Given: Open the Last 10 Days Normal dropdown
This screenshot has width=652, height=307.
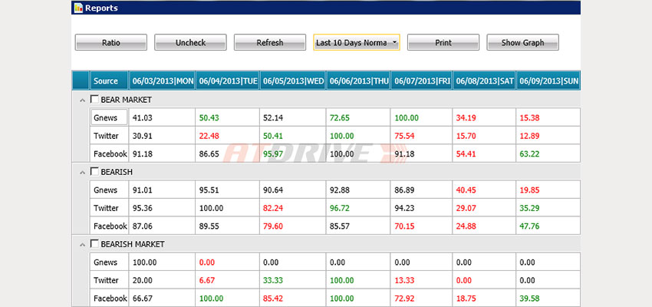Looking at the screenshot, I should [357, 42].
